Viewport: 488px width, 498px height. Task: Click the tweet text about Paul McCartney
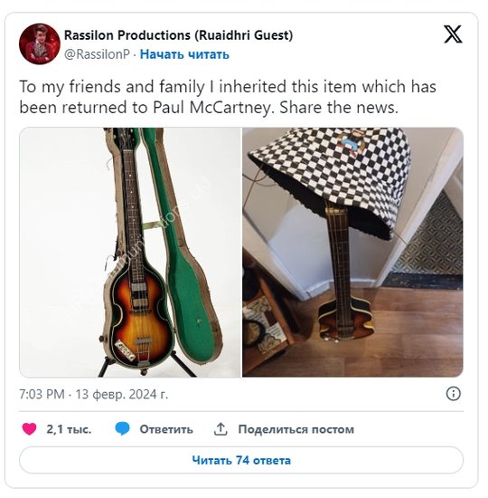click(228, 97)
